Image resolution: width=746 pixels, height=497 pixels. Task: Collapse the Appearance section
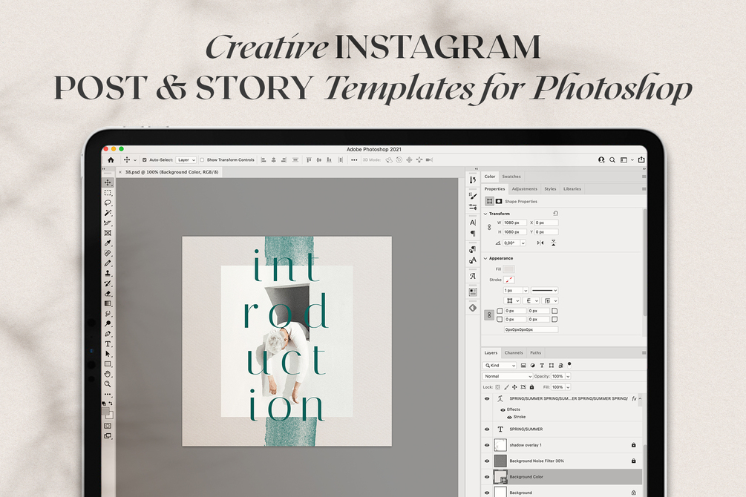[485, 258]
